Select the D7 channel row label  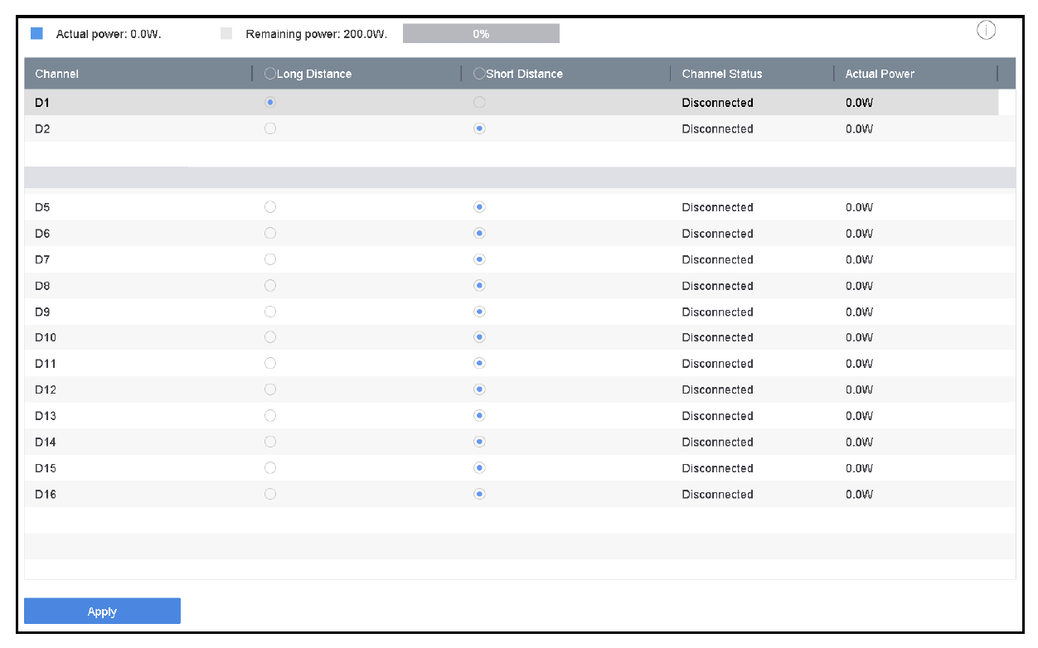point(43,259)
